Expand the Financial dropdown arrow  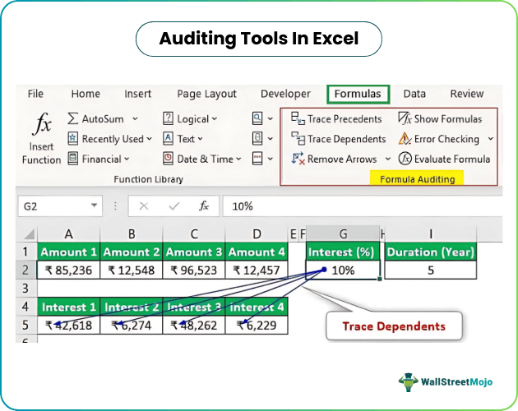click(x=127, y=159)
